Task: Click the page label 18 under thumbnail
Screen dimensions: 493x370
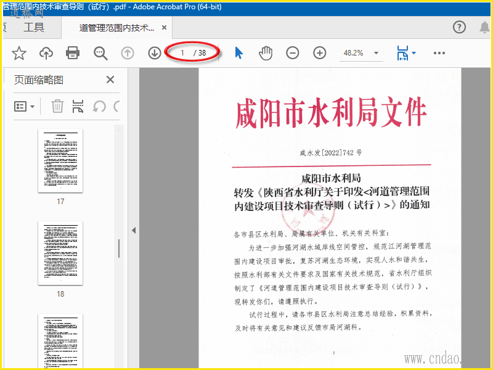Action: [60, 294]
